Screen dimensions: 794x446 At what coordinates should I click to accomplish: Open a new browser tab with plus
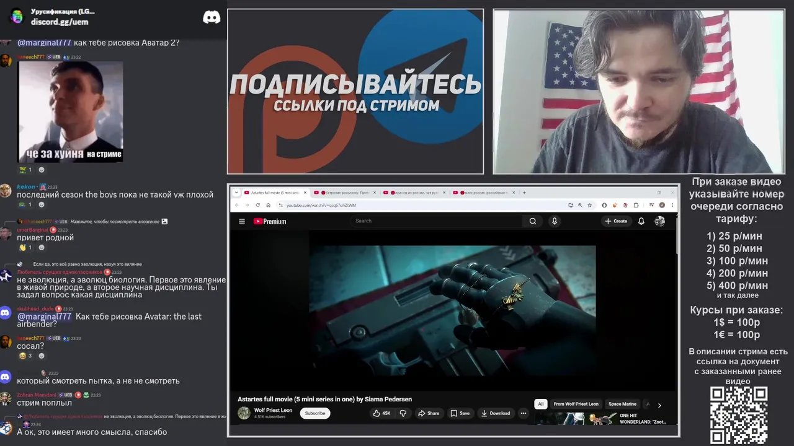coord(524,193)
